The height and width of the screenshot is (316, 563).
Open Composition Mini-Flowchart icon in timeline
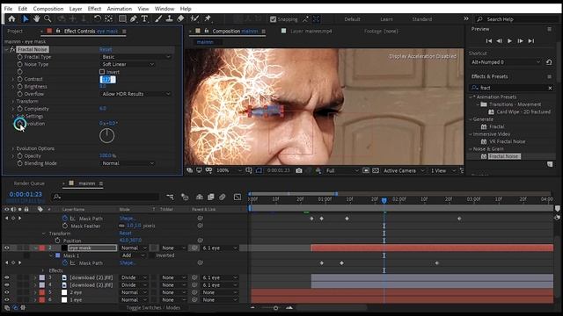[170, 197]
